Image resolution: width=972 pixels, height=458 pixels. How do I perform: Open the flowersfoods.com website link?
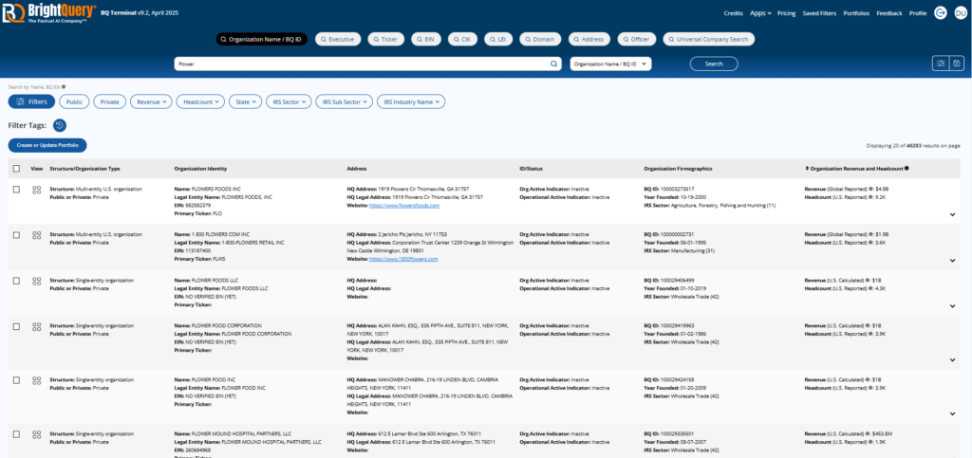point(404,205)
